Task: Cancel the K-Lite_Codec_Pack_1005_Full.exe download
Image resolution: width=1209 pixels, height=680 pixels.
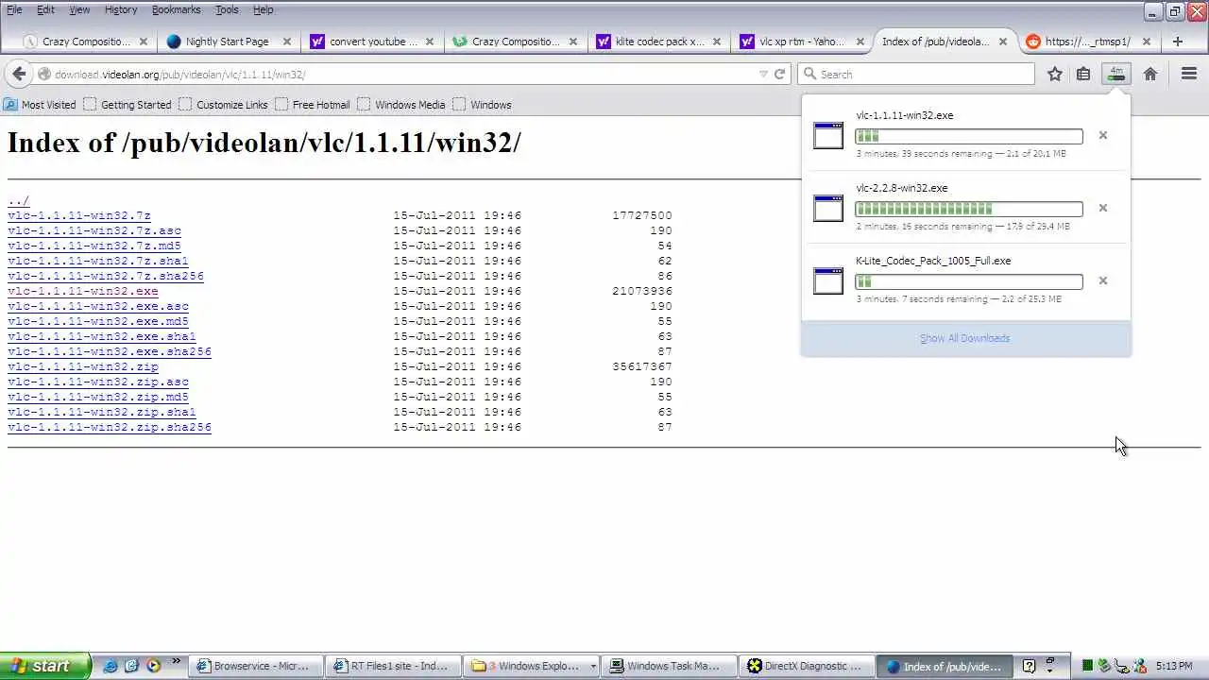Action: click(x=1102, y=280)
